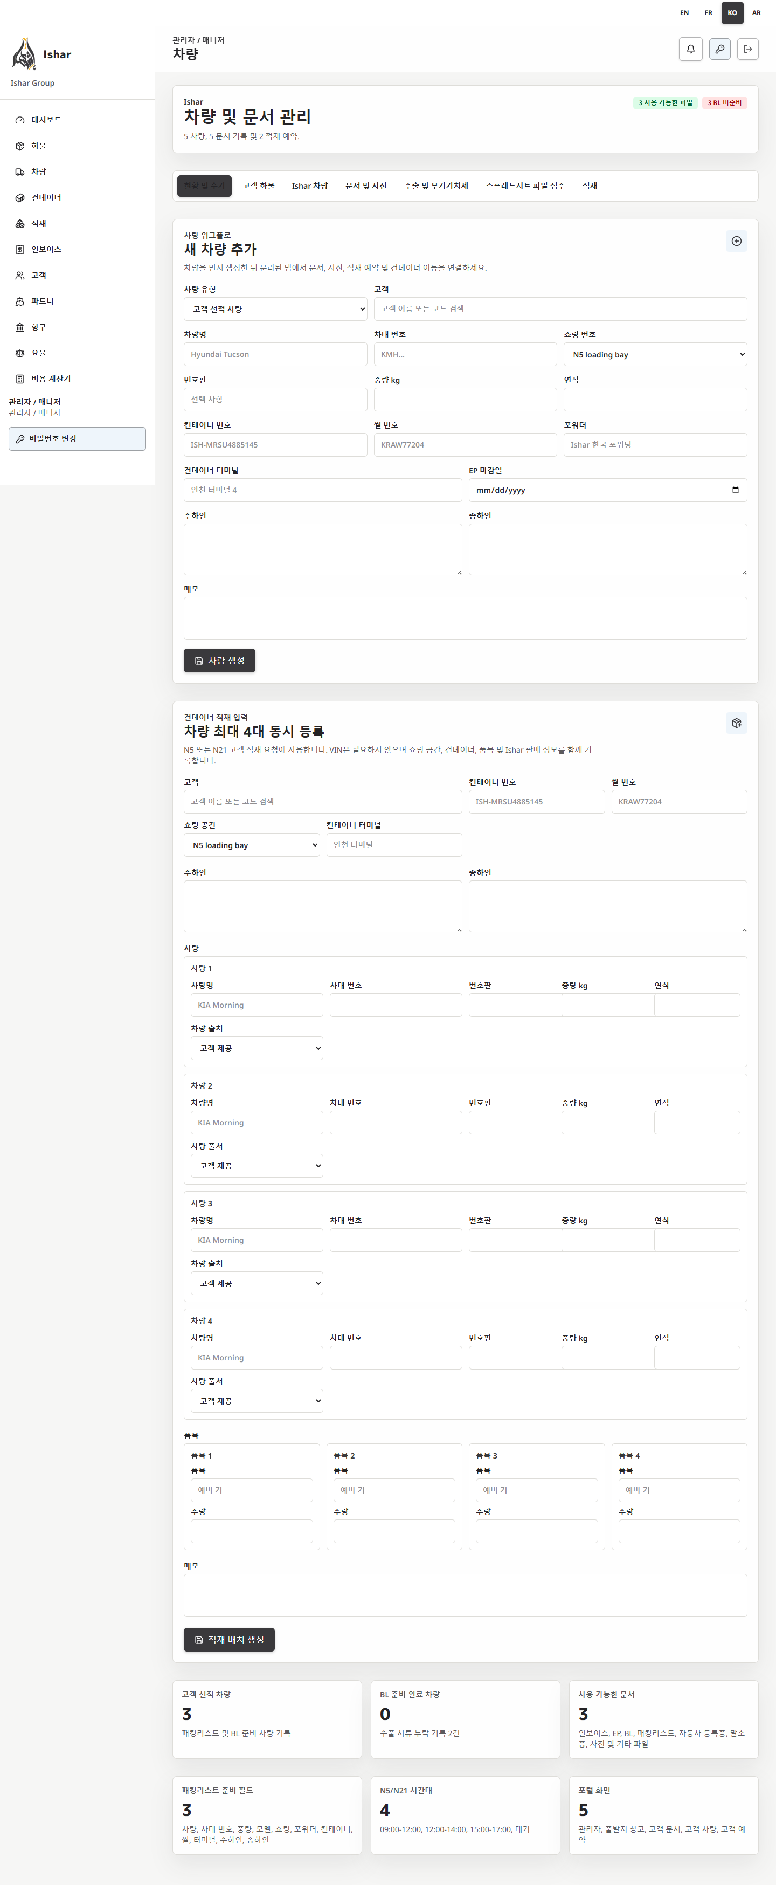Viewport: 776px width, 1885px height.
Task: Click the plus-circle icon beside 새 차량 추가
Action: pyautogui.click(x=737, y=240)
